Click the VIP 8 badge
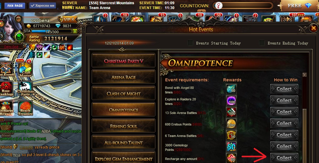The image size is (319, 163). click(67, 19)
